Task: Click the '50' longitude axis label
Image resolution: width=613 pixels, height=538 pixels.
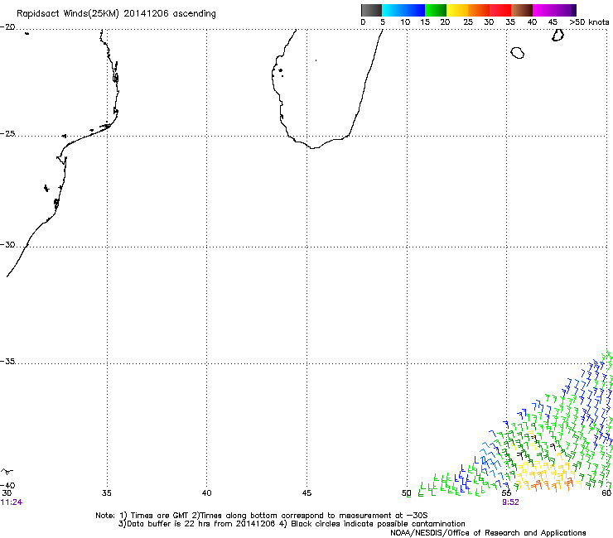Action: click(x=406, y=493)
